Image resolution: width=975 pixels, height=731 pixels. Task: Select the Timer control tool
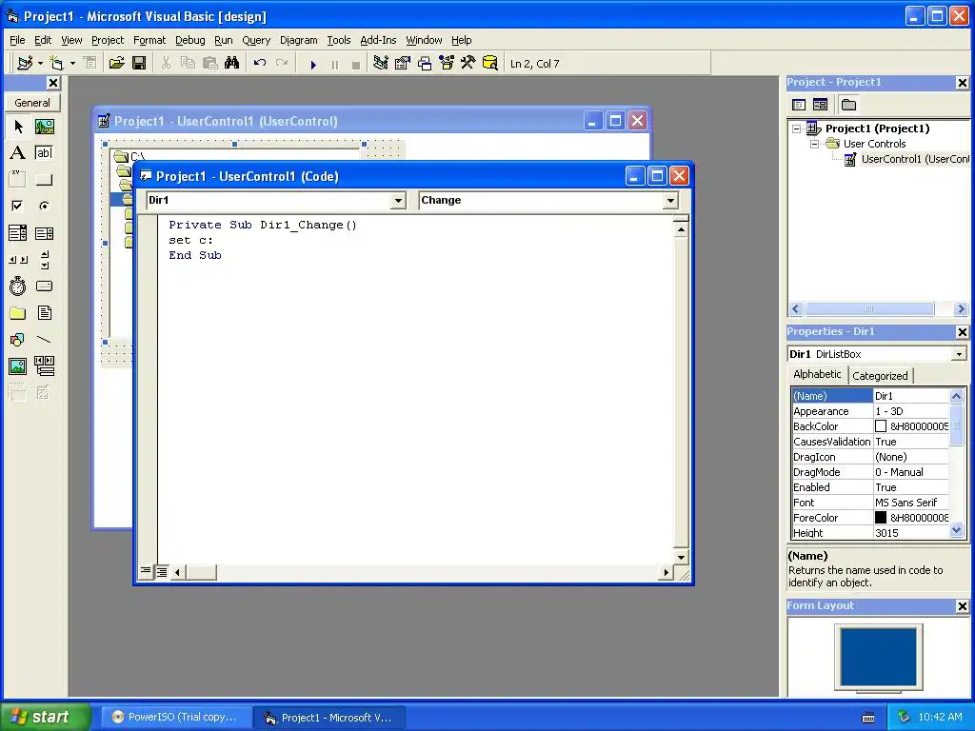18,286
